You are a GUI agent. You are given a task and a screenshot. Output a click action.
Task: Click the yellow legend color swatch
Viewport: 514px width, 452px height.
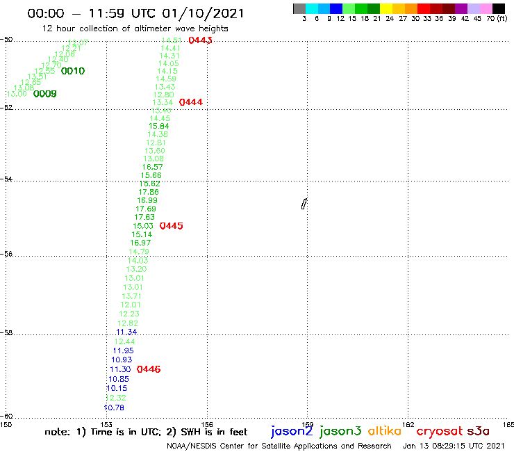click(386, 8)
